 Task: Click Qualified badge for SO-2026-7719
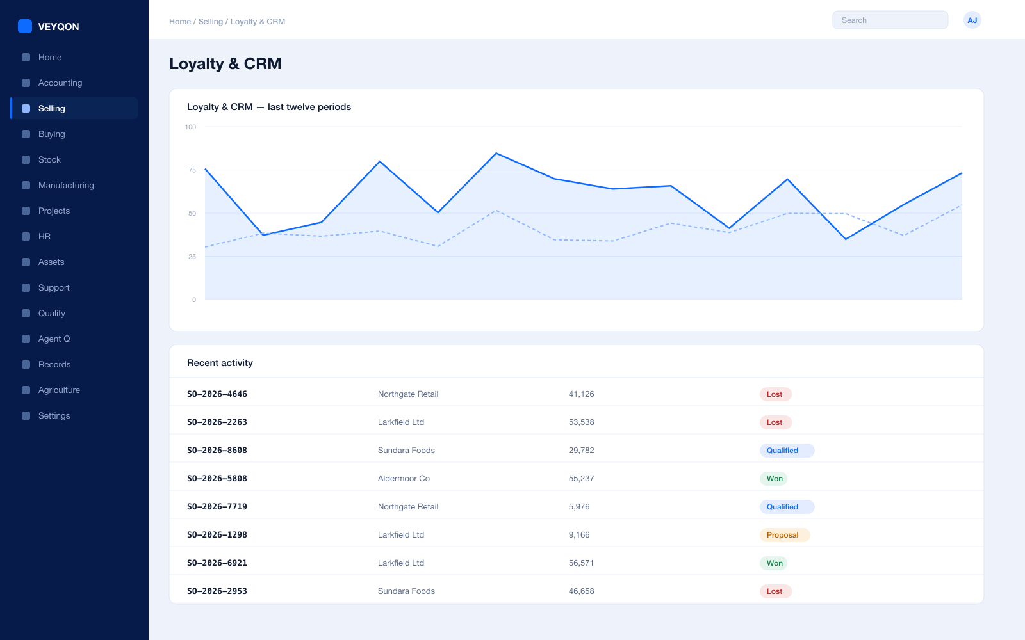pos(787,507)
